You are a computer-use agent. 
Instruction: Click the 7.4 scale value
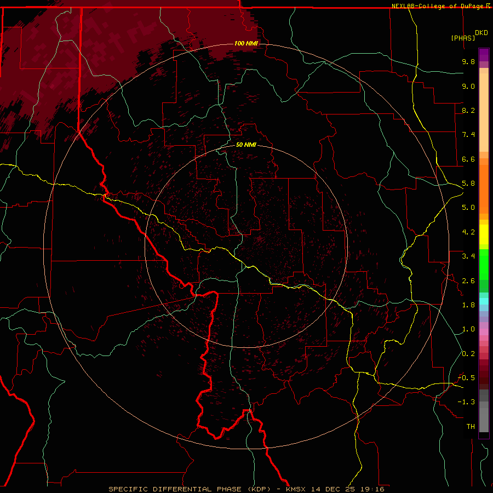point(468,135)
